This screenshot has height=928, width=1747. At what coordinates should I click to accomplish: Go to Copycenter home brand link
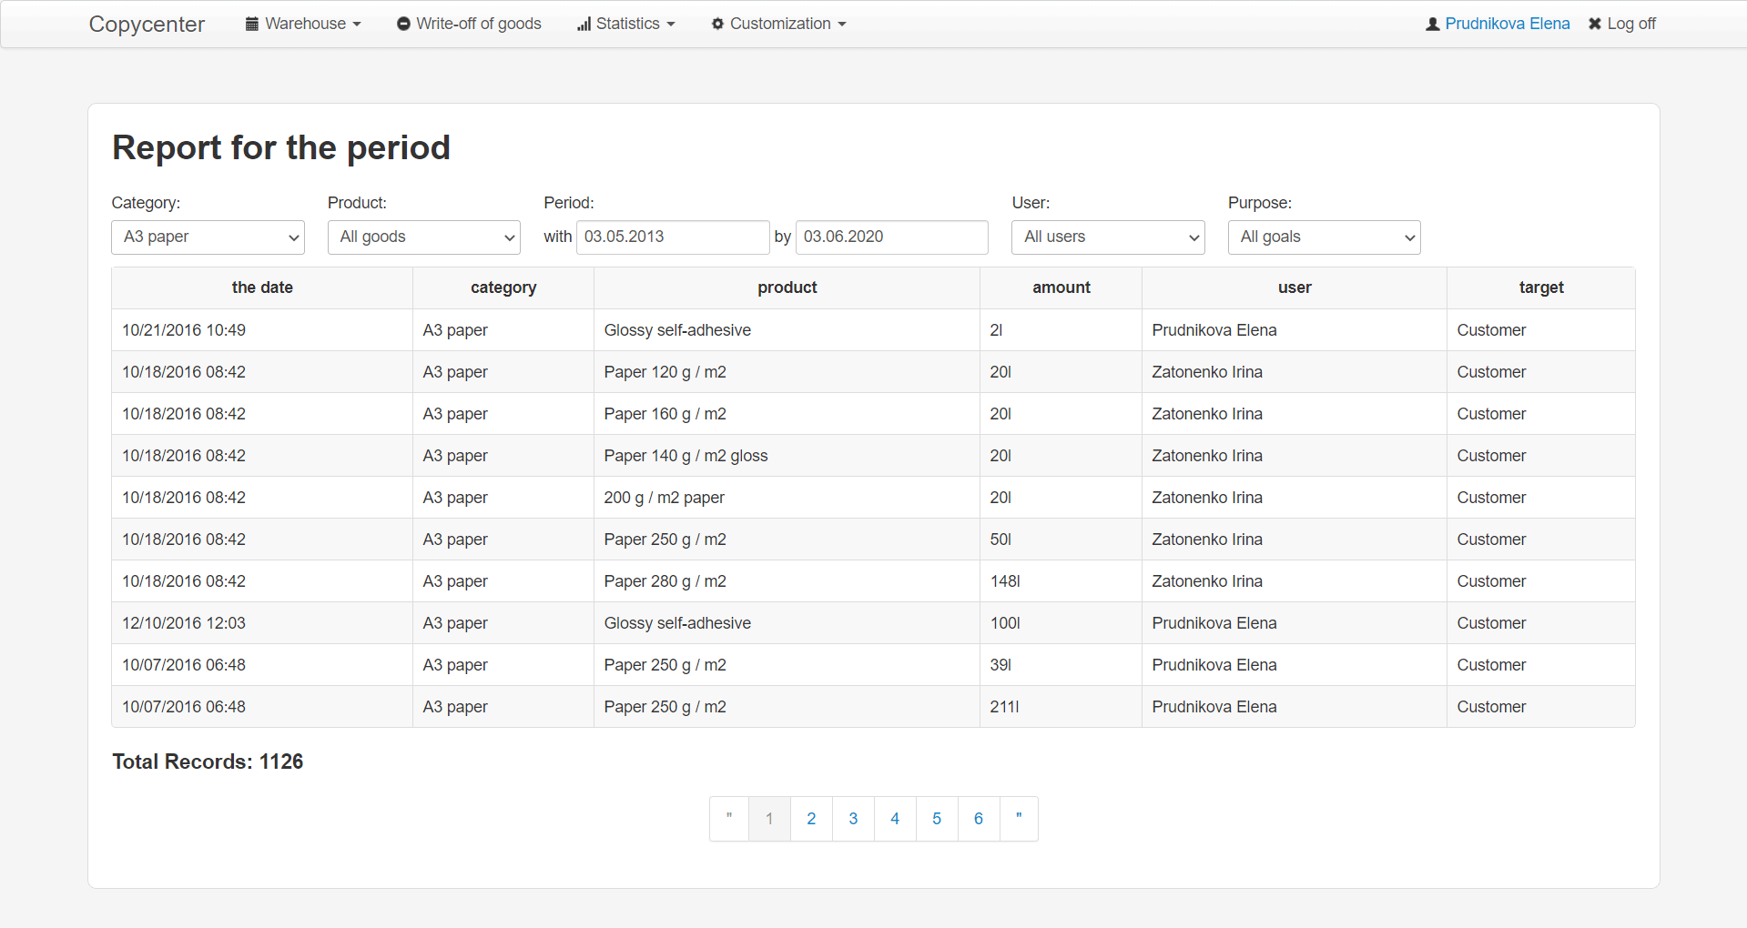pyautogui.click(x=147, y=24)
